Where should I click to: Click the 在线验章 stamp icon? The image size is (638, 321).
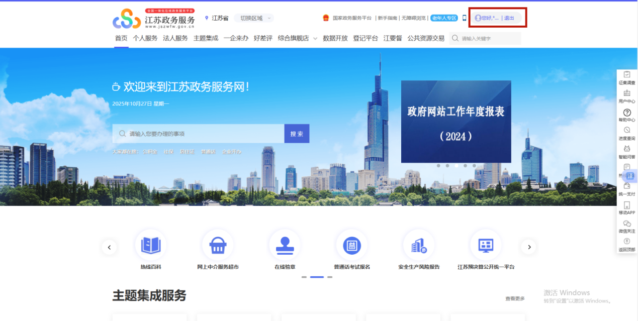pyautogui.click(x=285, y=246)
